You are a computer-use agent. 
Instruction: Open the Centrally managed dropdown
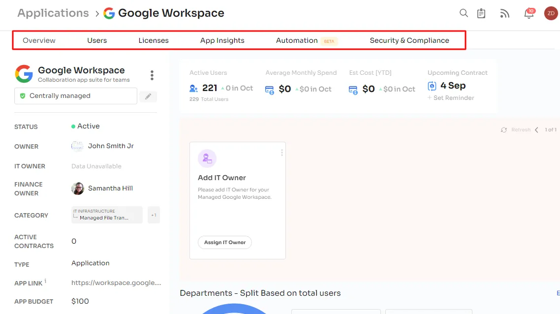pos(76,96)
